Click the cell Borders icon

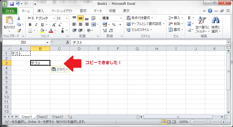tap(30, 31)
